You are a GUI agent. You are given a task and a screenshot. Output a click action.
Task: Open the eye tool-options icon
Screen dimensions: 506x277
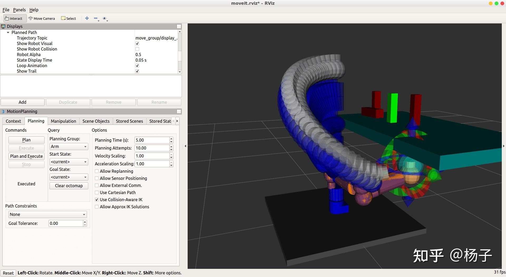pyautogui.click(x=105, y=18)
